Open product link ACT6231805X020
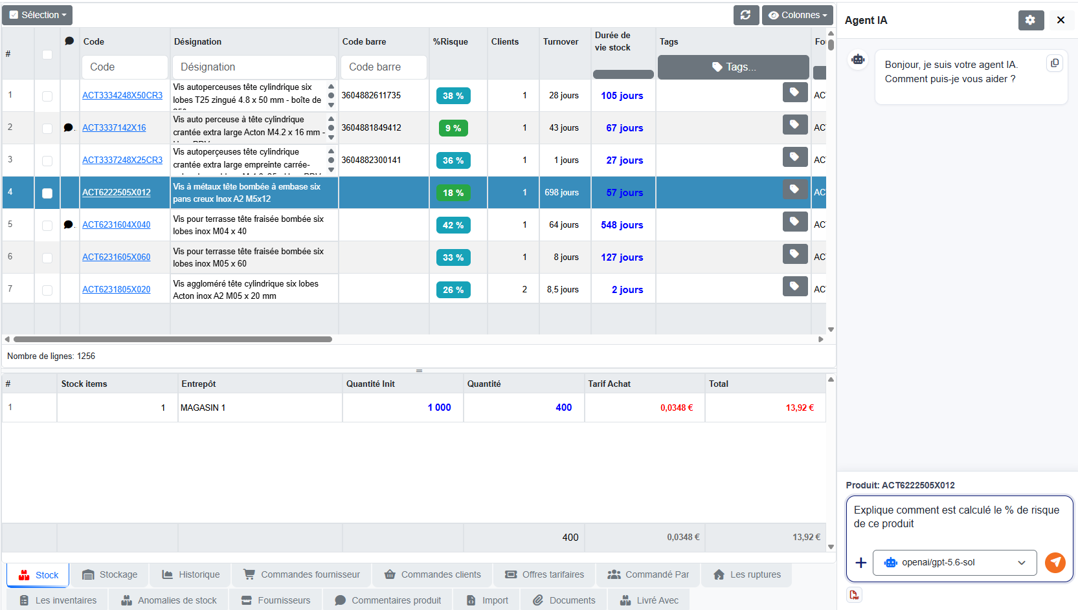Image resolution: width=1078 pixels, height=610 pixels. (117, 289)
